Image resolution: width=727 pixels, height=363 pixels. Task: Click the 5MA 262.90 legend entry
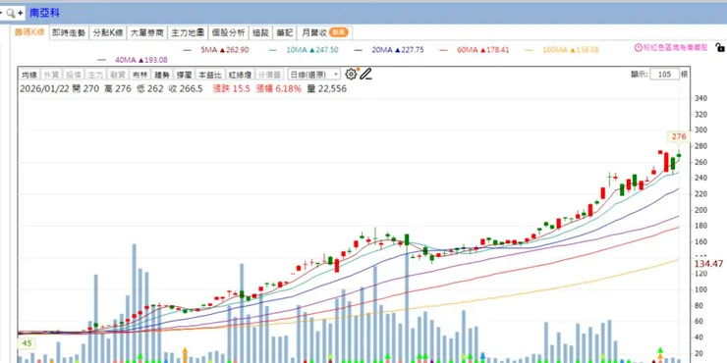coord(216,50)
